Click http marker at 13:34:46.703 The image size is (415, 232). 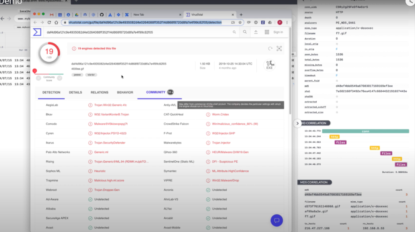[375, 148]
